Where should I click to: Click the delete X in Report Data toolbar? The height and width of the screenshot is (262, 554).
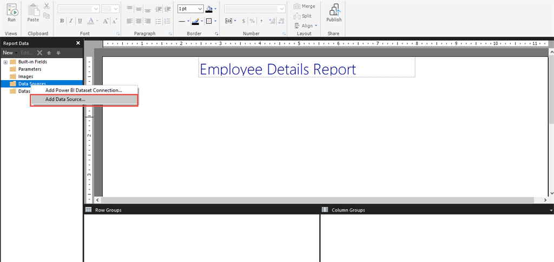40,53
